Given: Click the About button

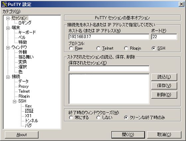Looking at the screenshot, I should 22,135.
